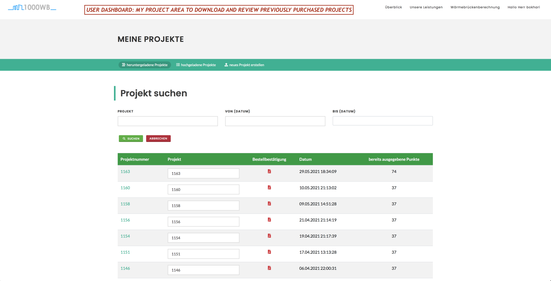This screenshot has width=551, height=281.
Task: Open Wärmebrückenberechnung in top navigation
Action: 475,7
